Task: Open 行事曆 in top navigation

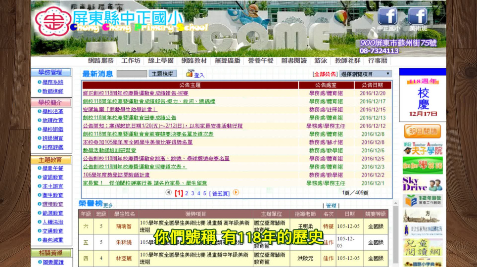Action: click(x=378, y=61)
